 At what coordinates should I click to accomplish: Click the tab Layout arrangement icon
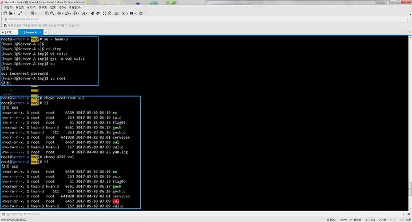point(132,13)
